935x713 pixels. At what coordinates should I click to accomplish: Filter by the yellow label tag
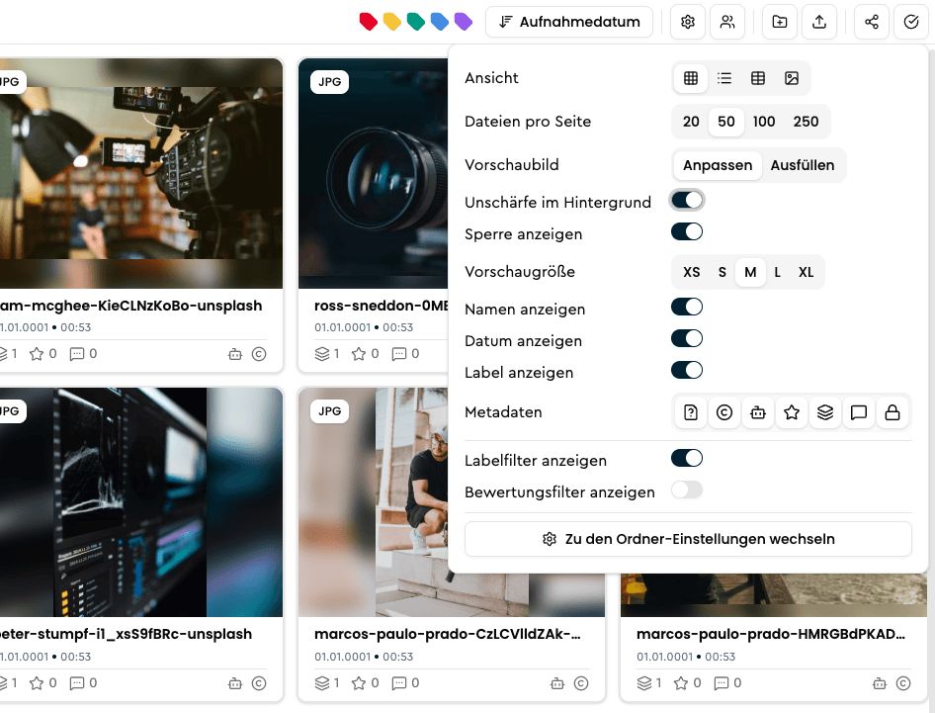[391, 22]
